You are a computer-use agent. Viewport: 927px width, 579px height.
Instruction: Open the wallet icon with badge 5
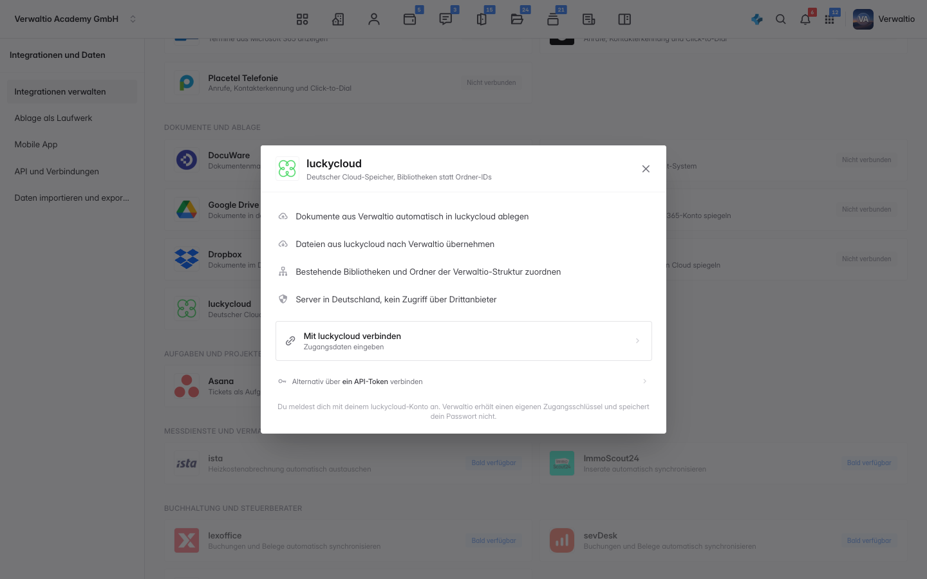tap(410, 19)
